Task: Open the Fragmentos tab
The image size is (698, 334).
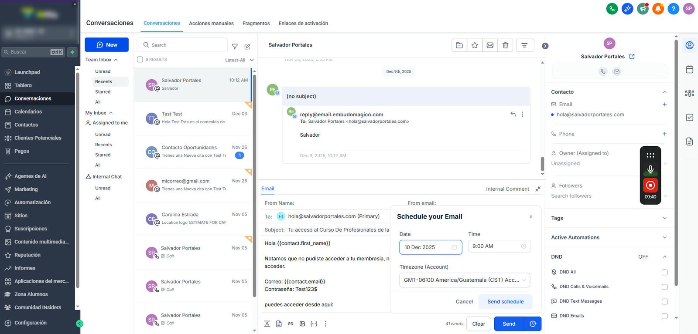Action: pos(256,24)
